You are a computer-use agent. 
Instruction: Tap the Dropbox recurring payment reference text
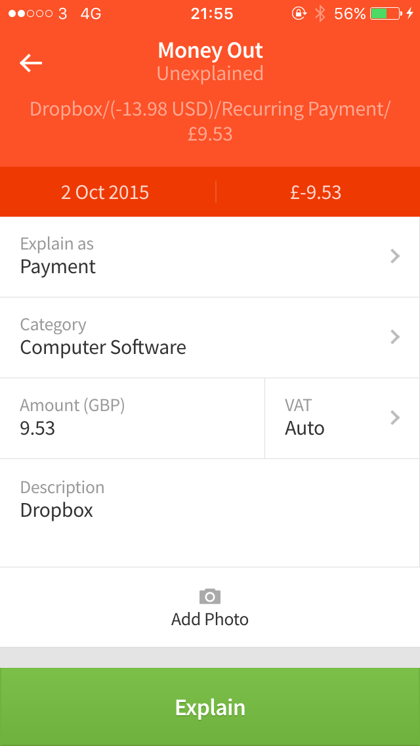210,121
